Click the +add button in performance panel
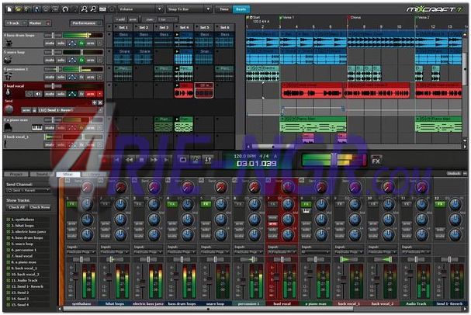The height and width of the screenshot is (315, 471). tap(120, 19)
